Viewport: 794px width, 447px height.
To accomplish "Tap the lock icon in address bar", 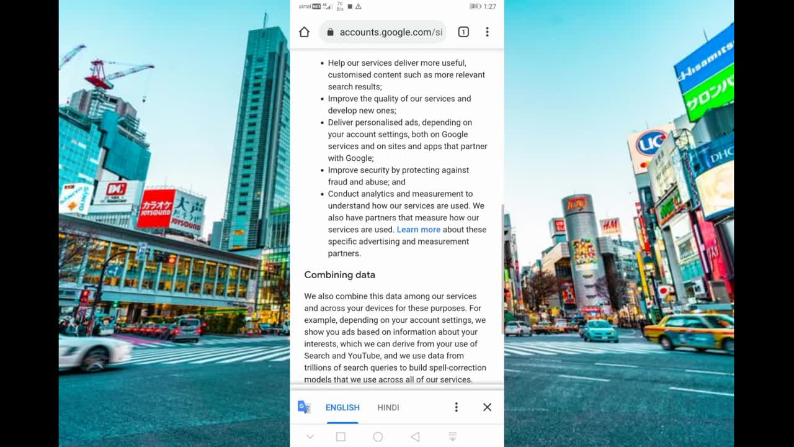I will (330, 32).
